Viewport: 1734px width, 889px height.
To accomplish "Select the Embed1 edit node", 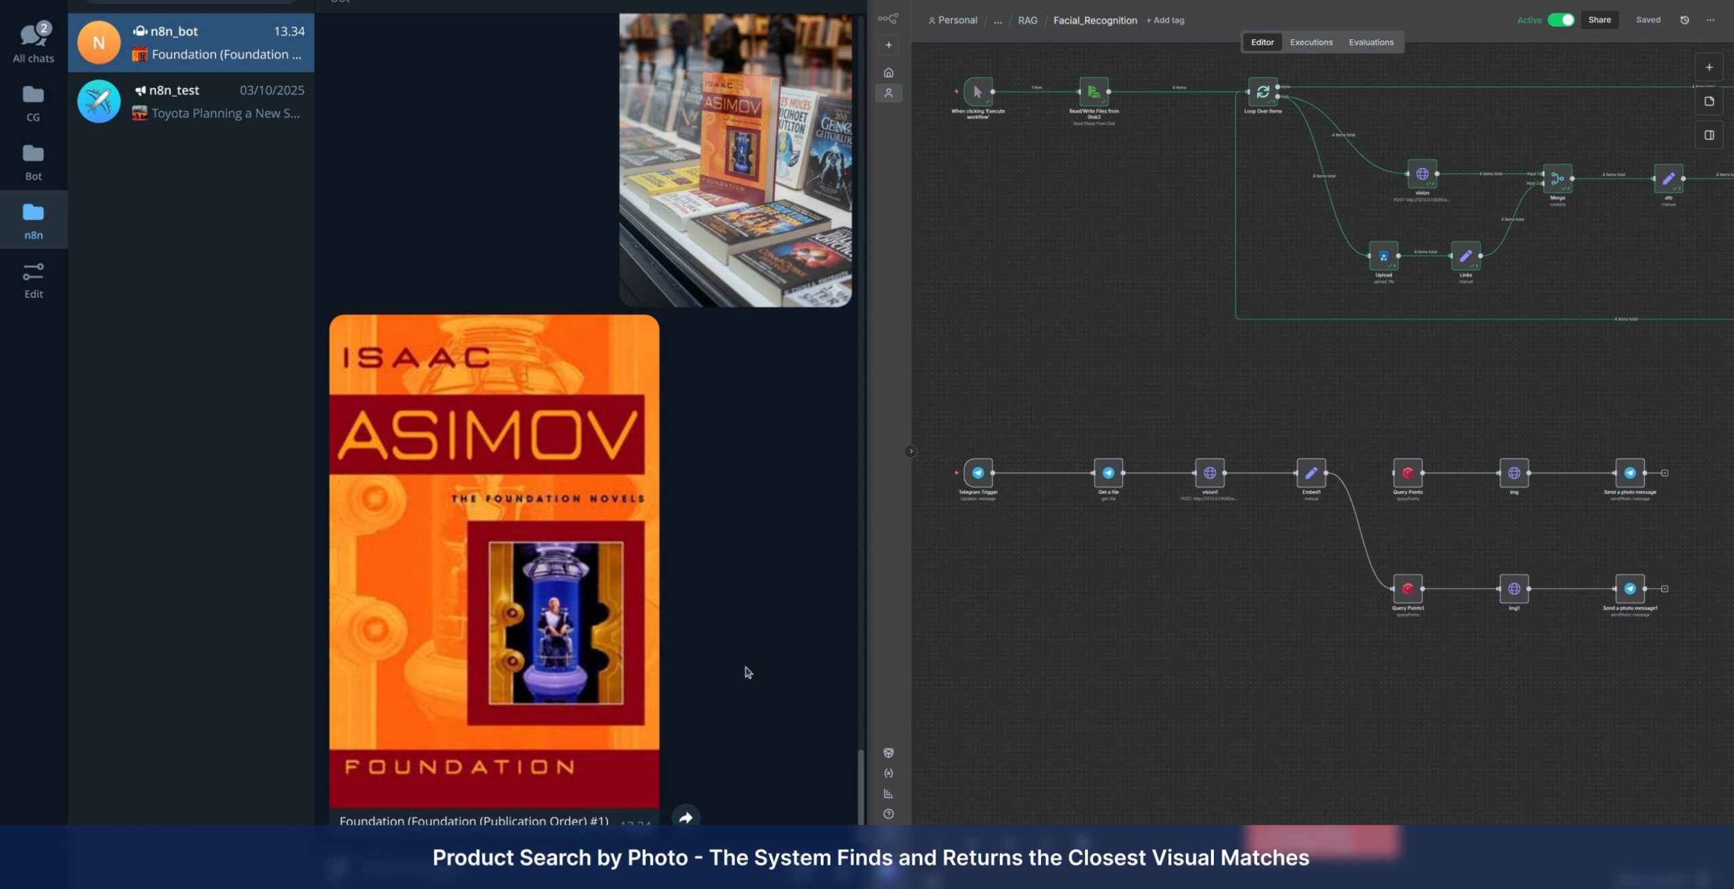I will [1311, 473].
